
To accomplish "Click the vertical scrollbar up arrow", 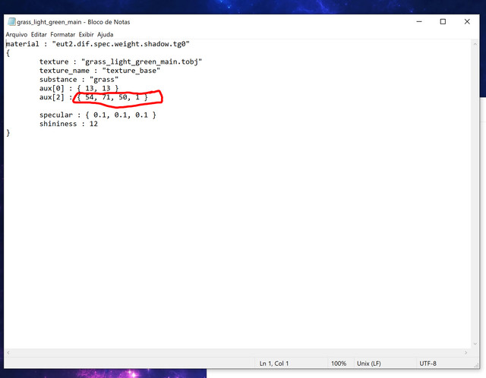I will 475,44.
